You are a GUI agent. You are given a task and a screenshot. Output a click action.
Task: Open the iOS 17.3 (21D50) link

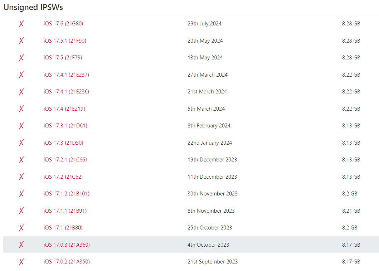click(63, 143)
